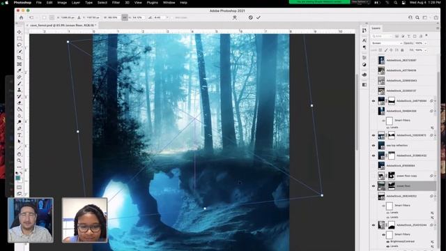Open the Layers panel flyout menu

pos(438,28)
